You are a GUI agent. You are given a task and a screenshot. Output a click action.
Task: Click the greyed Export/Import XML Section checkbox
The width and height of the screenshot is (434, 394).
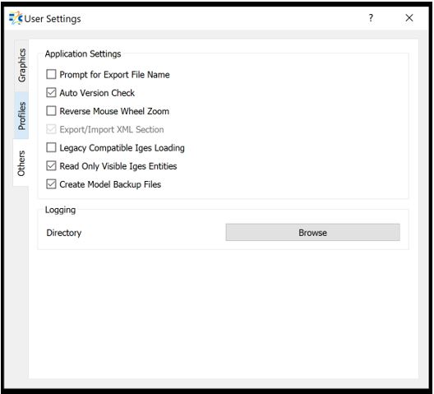(x=51, y=129)
